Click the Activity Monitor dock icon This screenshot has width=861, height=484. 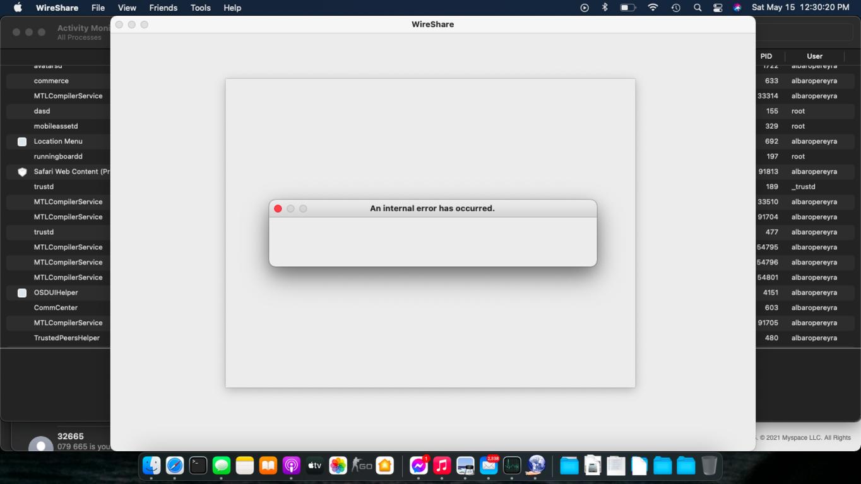[x=512, y=466]
